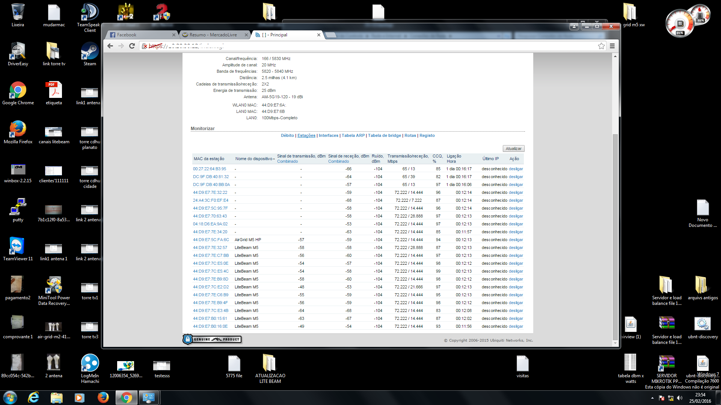Screen dimensions: 721x405
Task: Show hidden system tray icons arrow
Action: point(652,398)
